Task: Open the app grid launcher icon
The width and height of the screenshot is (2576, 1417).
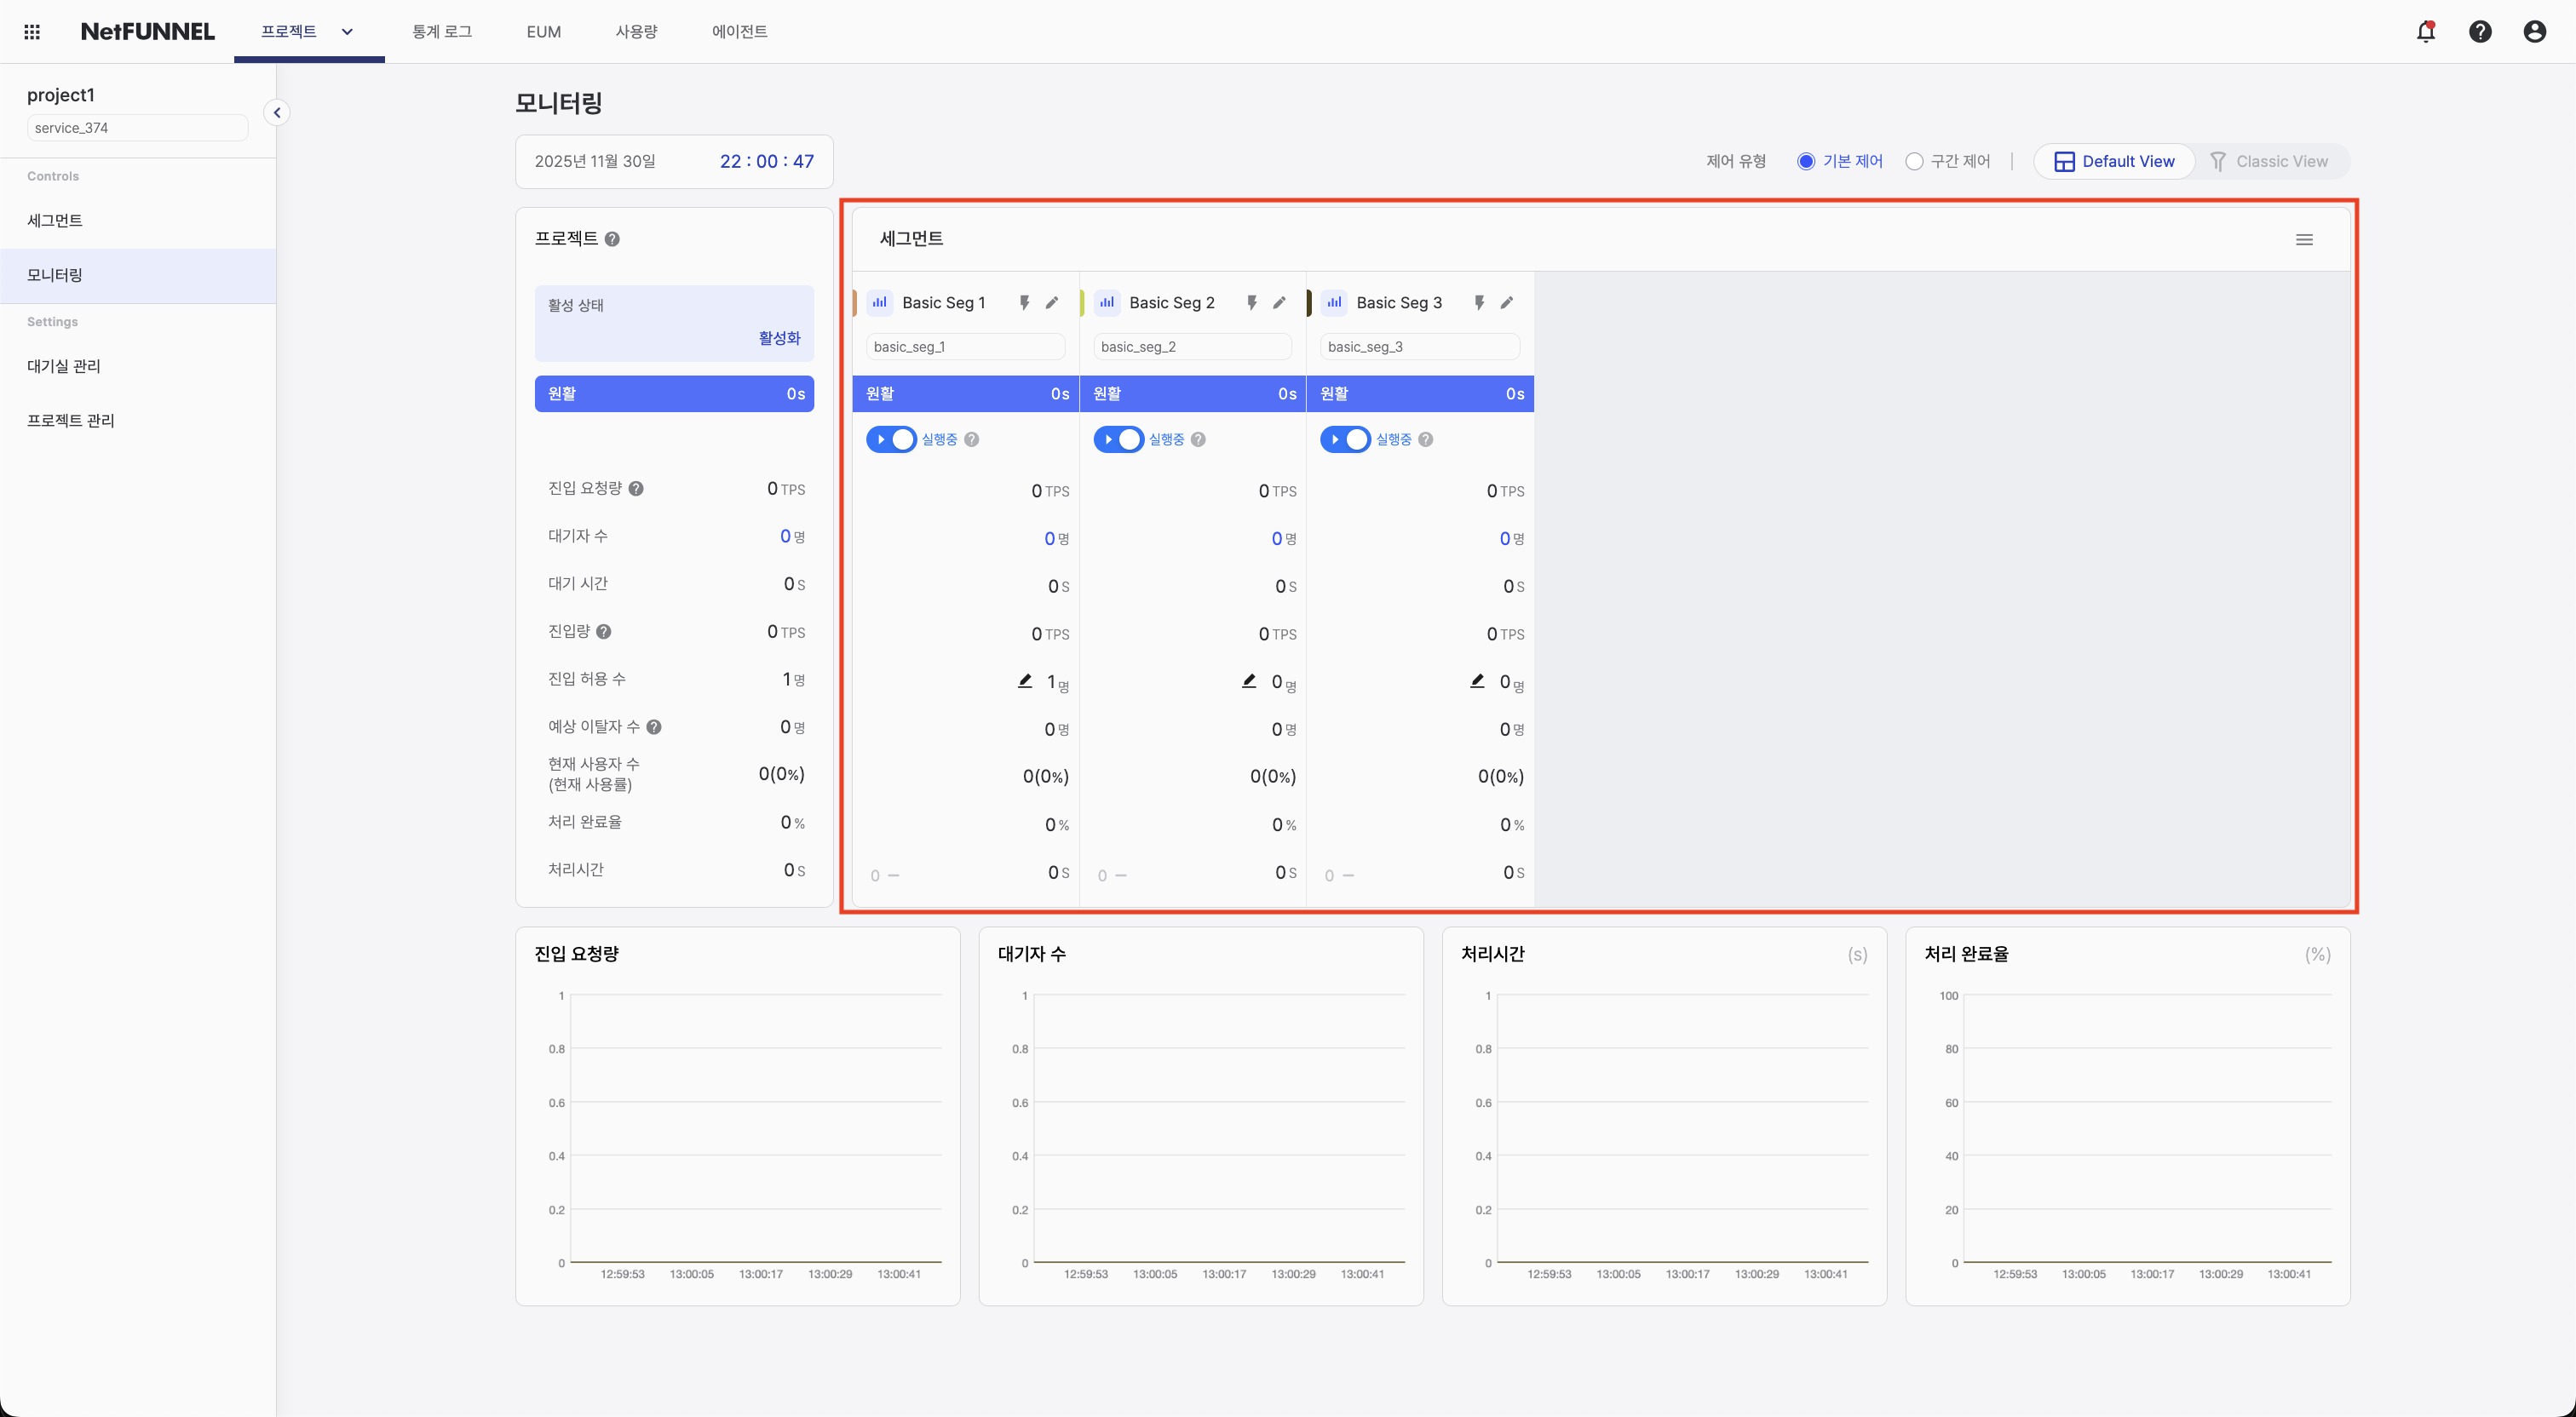Action: (x=31, y=31)
